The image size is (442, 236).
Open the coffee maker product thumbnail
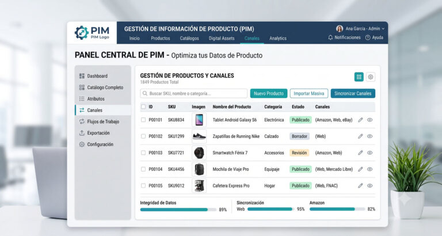199,185
